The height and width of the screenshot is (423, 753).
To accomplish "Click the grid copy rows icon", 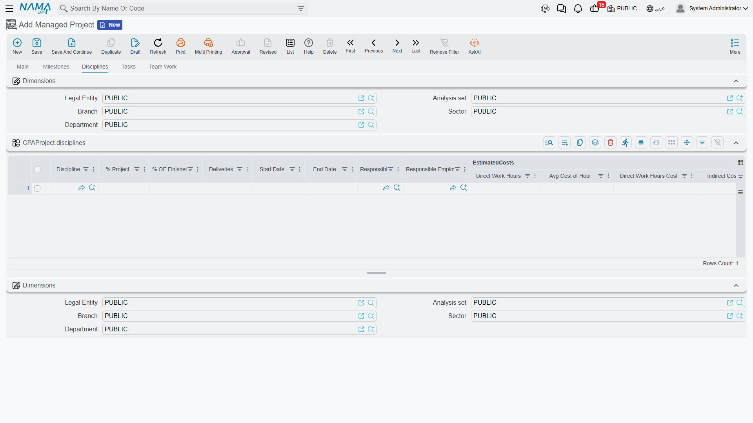I will (580, 143).
